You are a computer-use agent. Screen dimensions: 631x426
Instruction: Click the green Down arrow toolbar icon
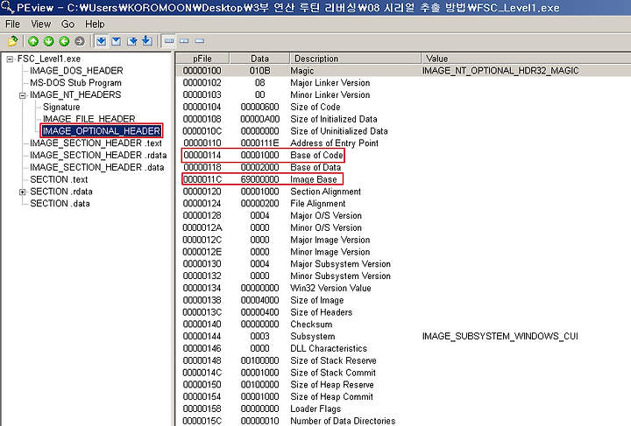click(49, 41)
